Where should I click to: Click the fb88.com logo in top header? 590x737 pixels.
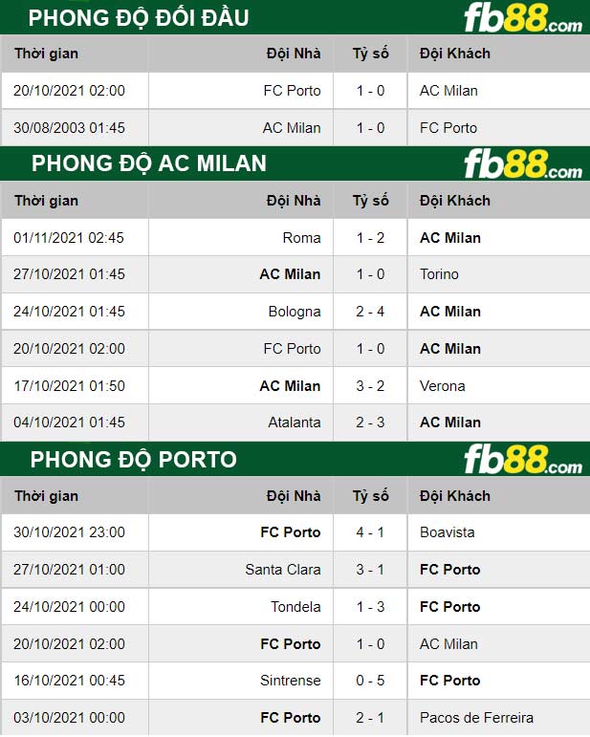coord(523,18)
